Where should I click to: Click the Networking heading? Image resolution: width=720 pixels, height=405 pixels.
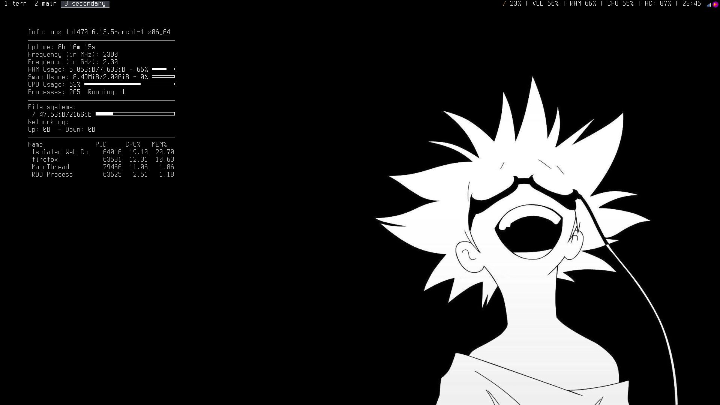click(49, 122)
